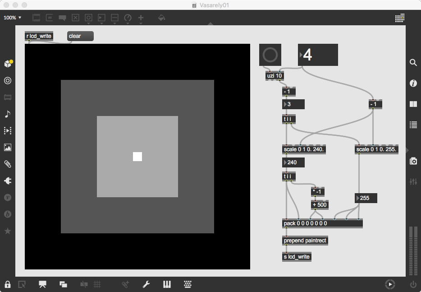Screen dimensions: 421x292
Task: Add a comment box from toolbar
Action: (x=62, y=18)
